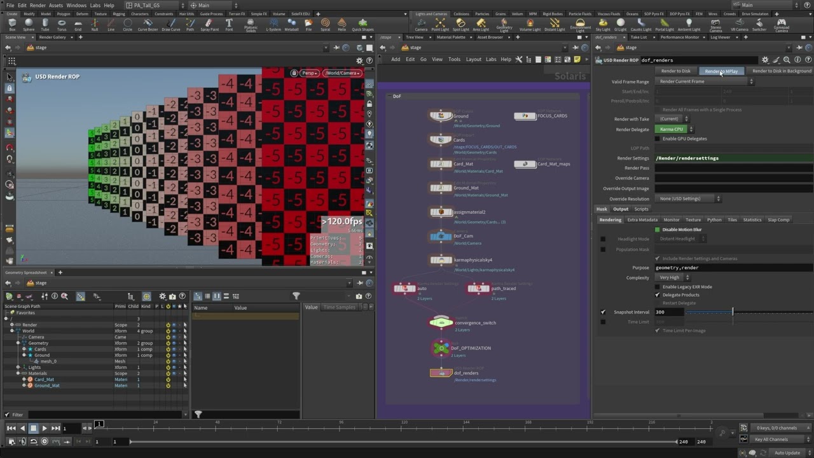Click the Render to MPlay button
This screenshot has height=458, width=814.
721,71
